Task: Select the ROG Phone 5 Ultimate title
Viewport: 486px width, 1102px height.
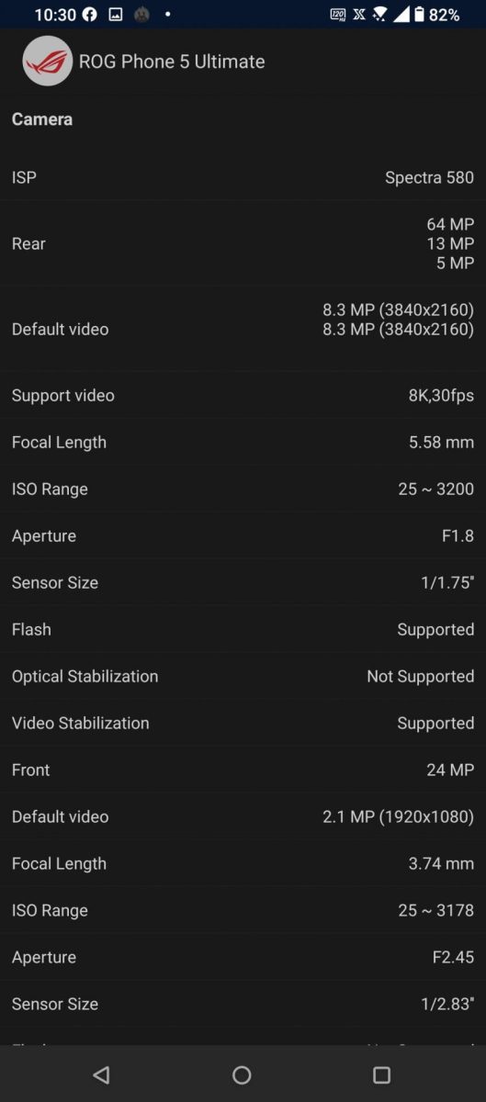Action: [172, 62]
